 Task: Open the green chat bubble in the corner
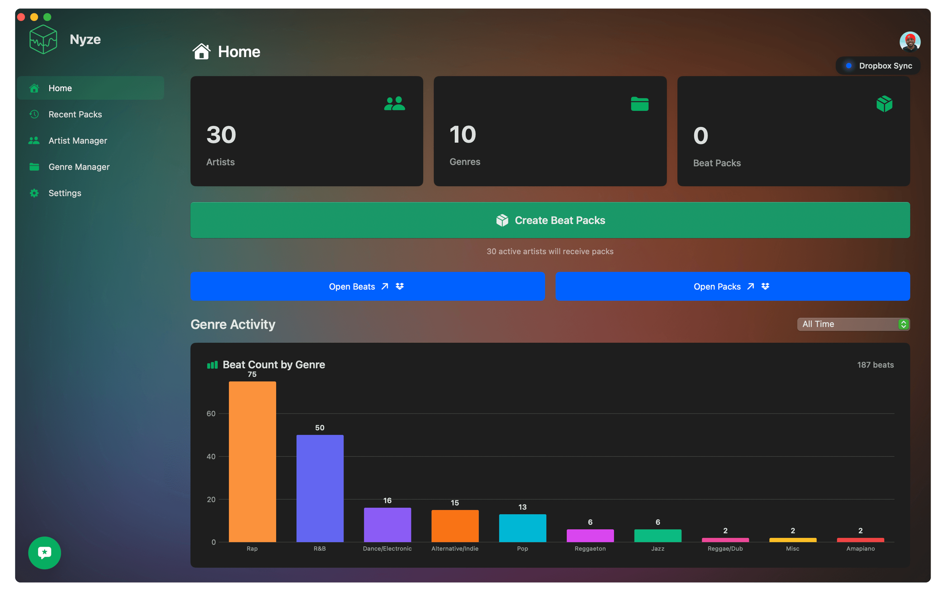coord(44,553)
